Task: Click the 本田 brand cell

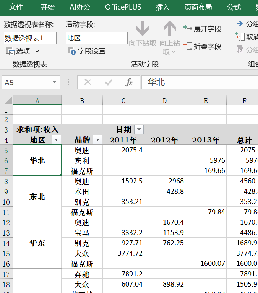Action: (x=82, y=191)
